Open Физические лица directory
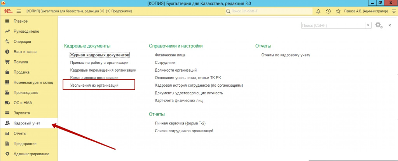This screenshot has width=398, height=161. point(170,54)
